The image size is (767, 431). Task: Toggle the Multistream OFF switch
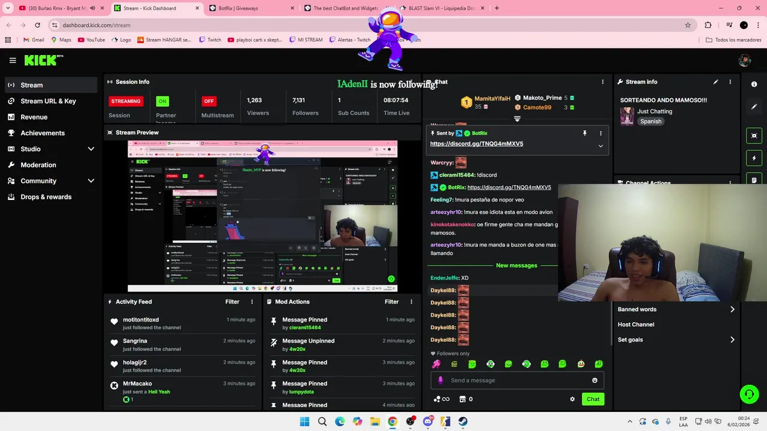[x=209, y=101]
